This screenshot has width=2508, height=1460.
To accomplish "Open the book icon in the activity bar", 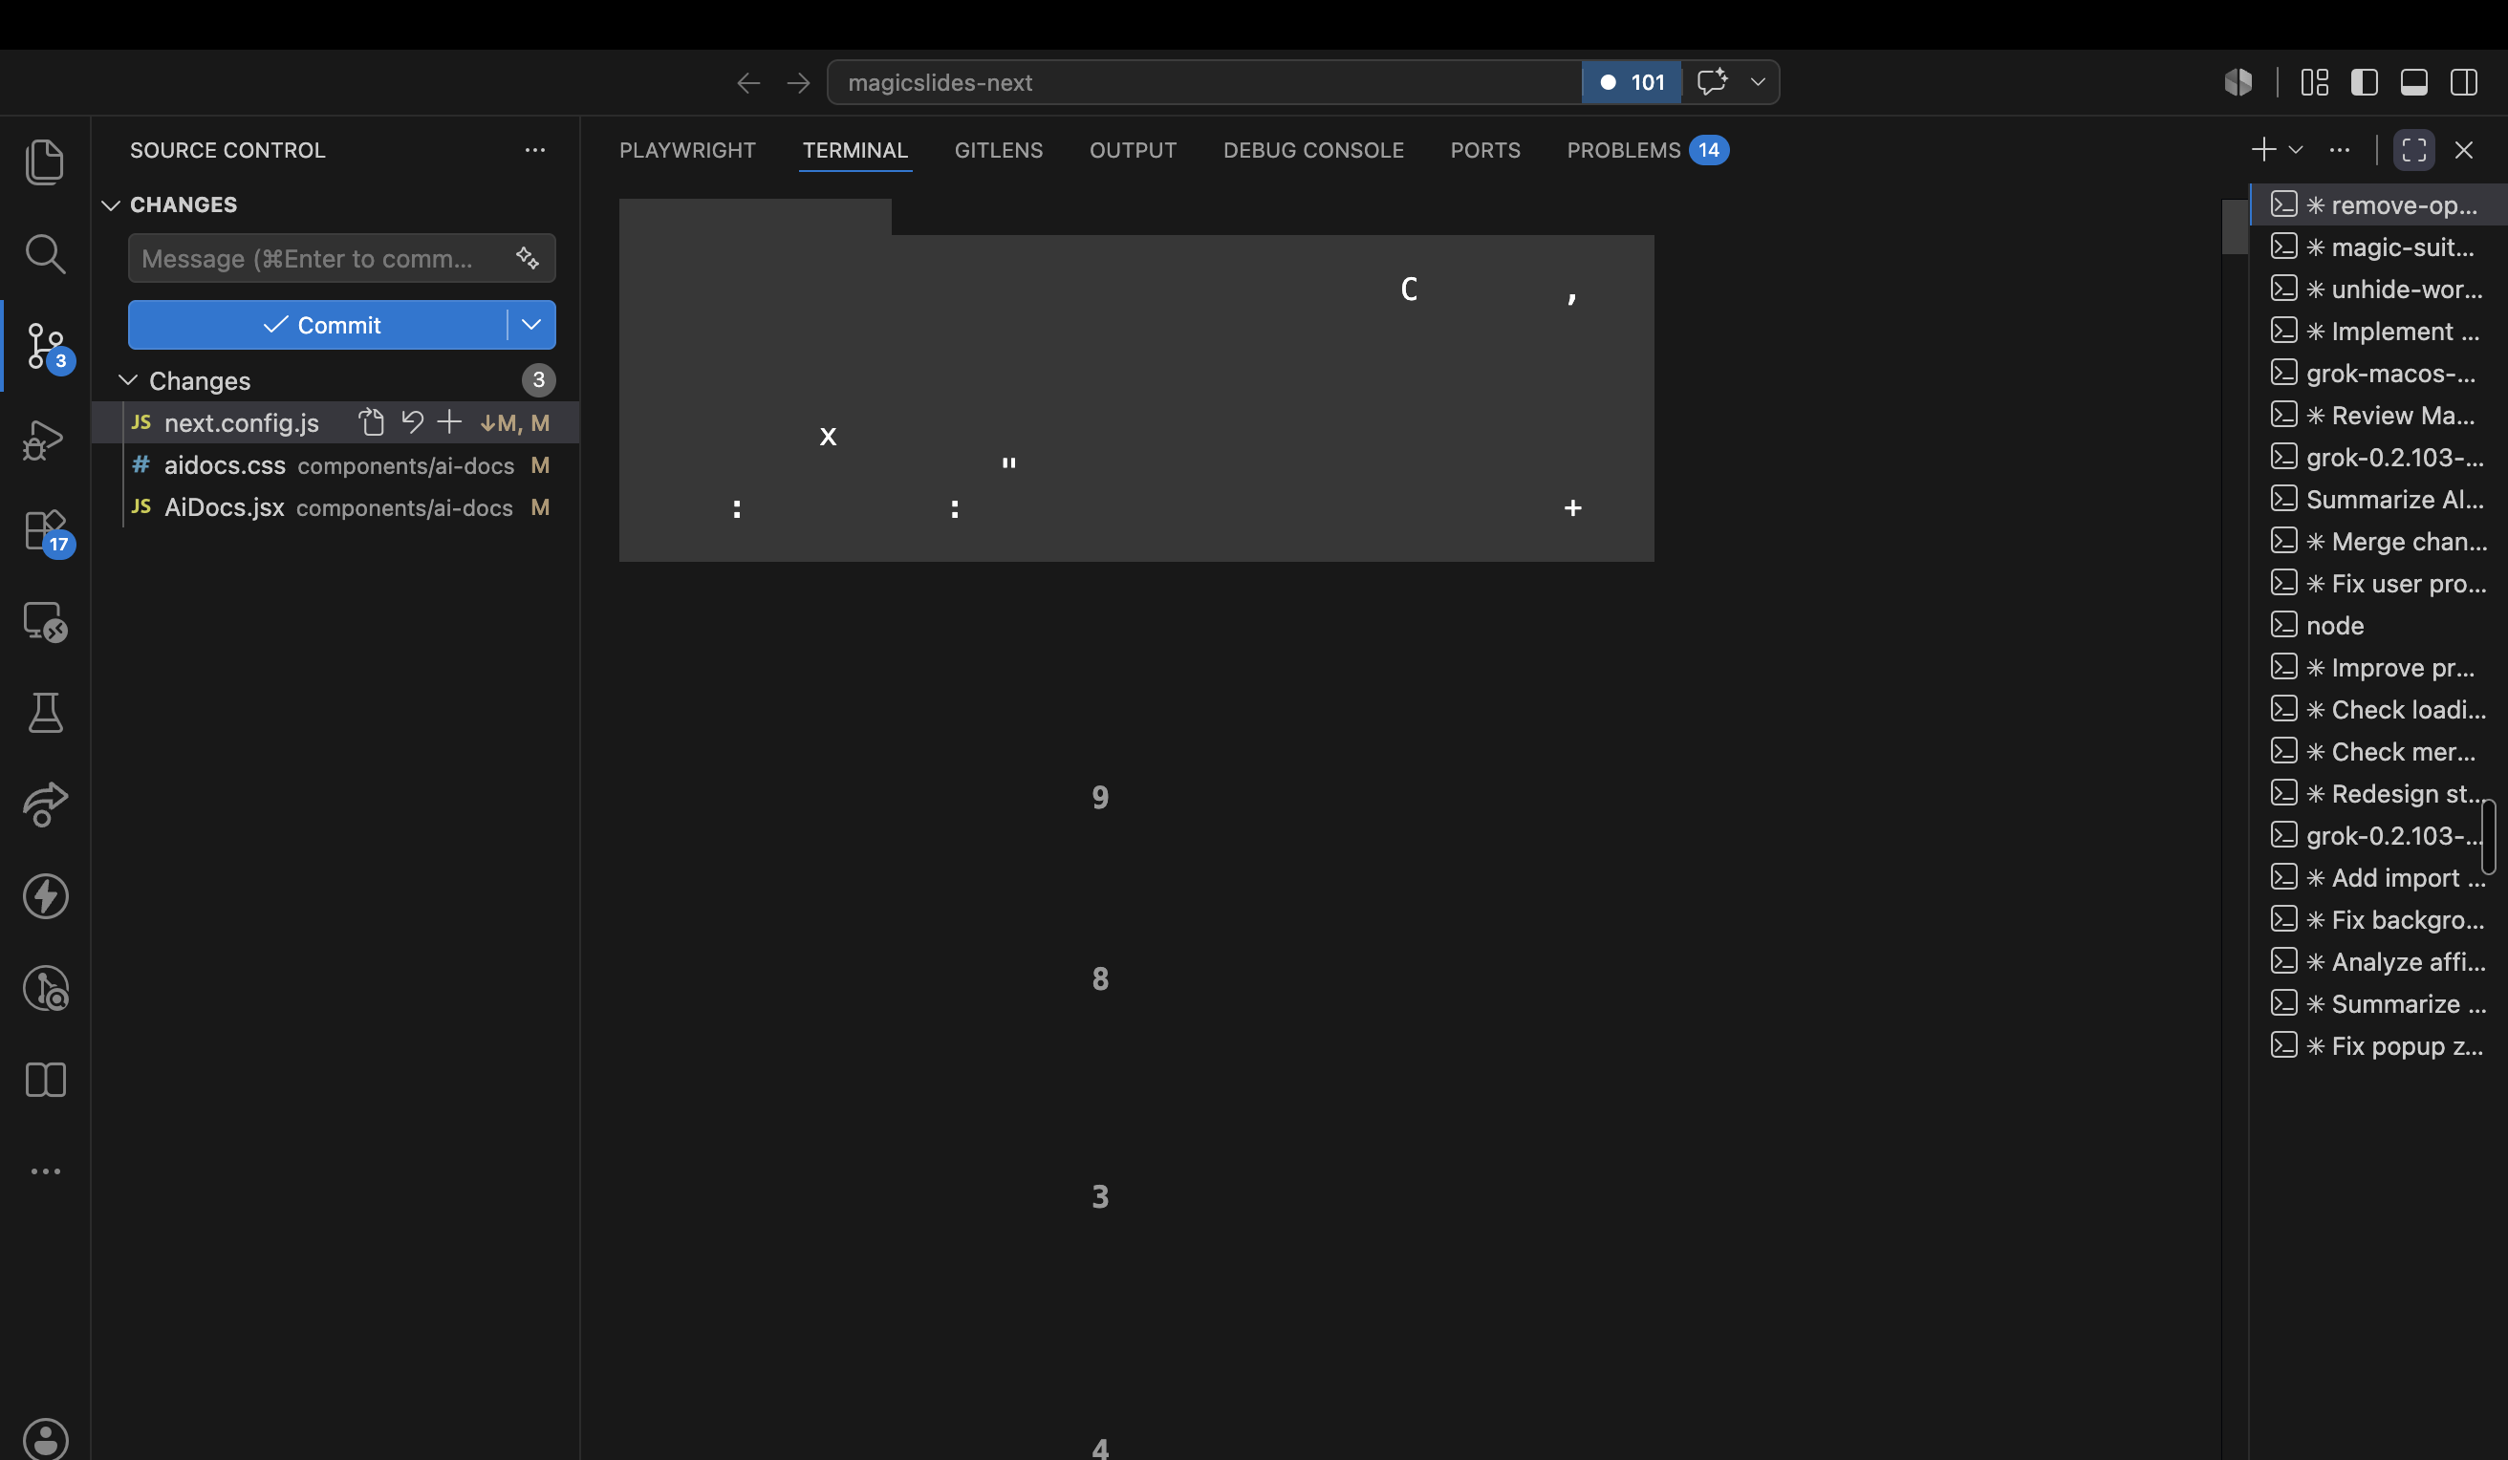I will pyautogui.click(x=45, y=1080).
